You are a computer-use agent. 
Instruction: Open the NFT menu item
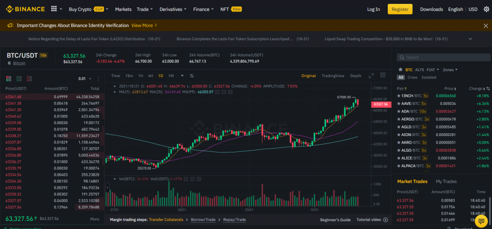coord(231,9)
